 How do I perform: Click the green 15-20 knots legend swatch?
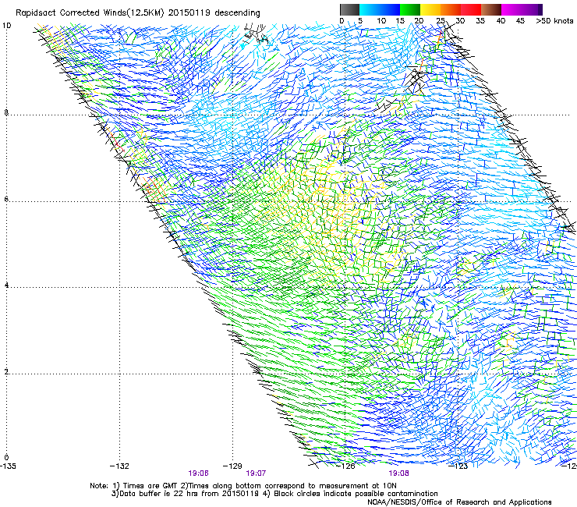click(409, 9)
